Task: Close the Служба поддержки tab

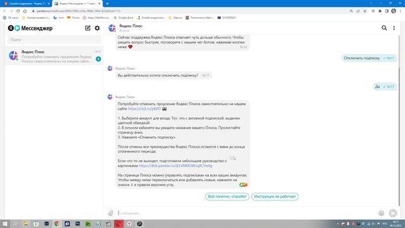Action: (x=49, y=4)
